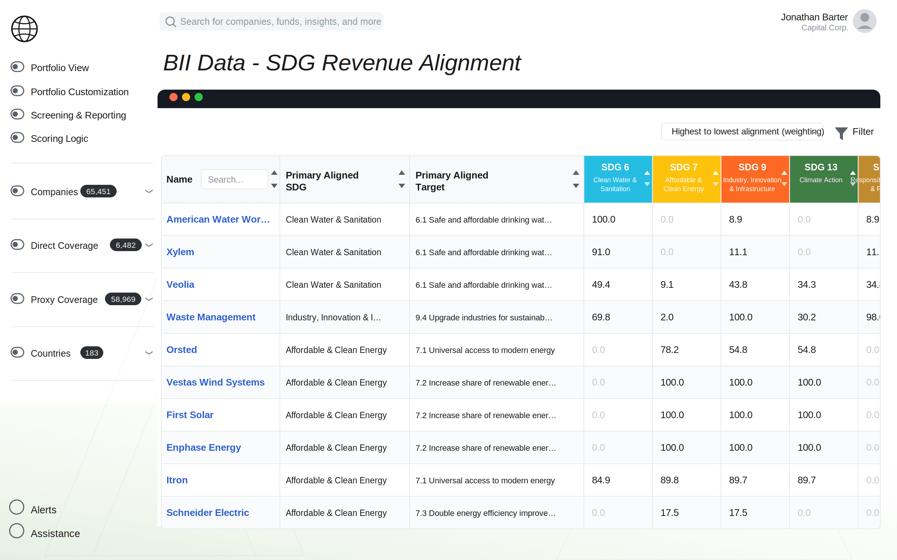Open the Schneider Electric company link
897x560 pixels.
coord(208,513)
